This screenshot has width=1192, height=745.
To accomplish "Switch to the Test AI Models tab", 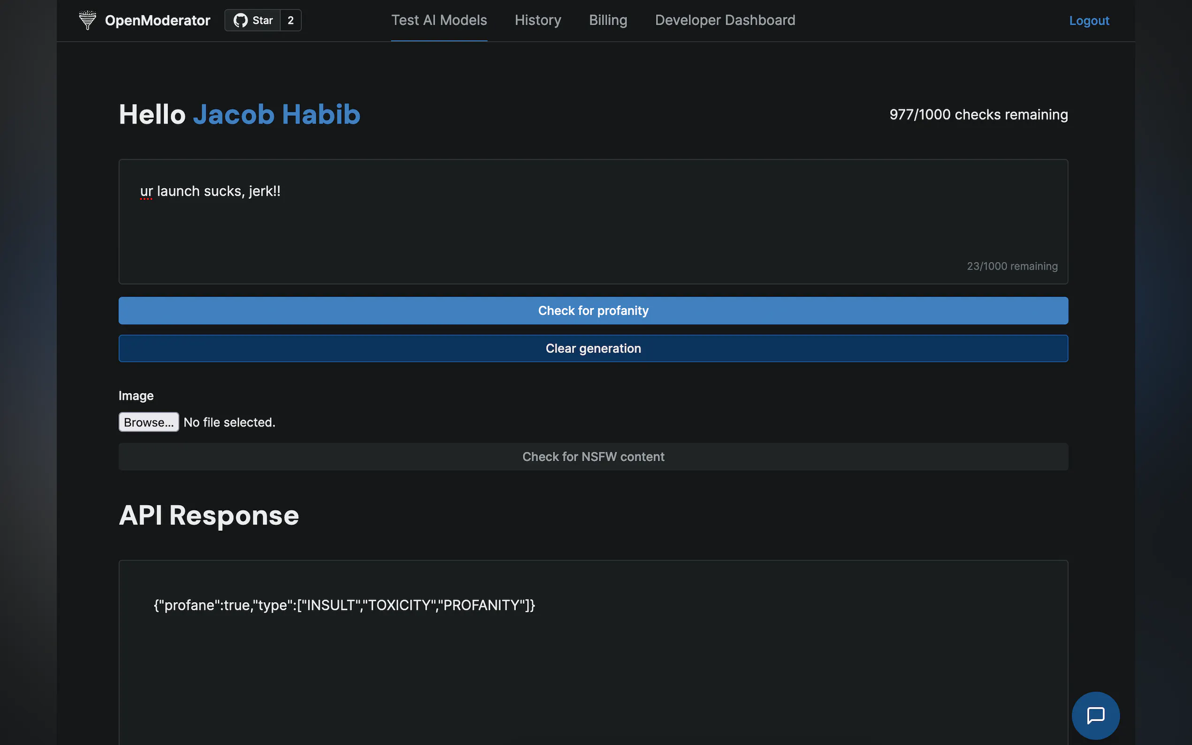I will [x=439, y=20].
